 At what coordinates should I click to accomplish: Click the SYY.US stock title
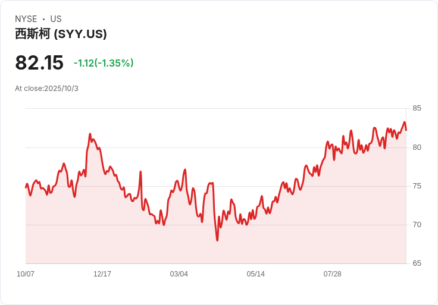coord(61,34)
